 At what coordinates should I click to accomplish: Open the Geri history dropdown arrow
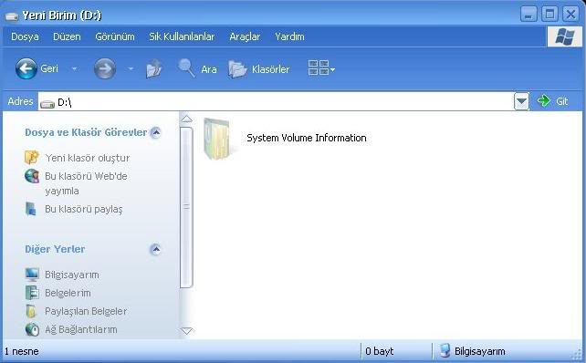[x=74, y=68]
